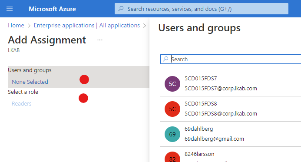Image resolution: width=301 pixels, height=162 pixels.
Task: Select user 5CD015FDS7 purple avatar
Action: pyautogui.click(x=172, y=84)
